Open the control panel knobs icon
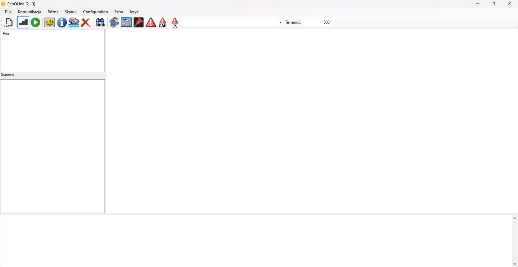This screenshot has width=518, height=267. (126, 23)
